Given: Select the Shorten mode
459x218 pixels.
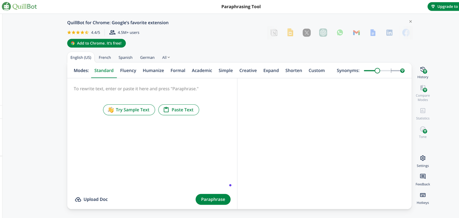Looking at the screenshot, I should (x=294, y=71).
